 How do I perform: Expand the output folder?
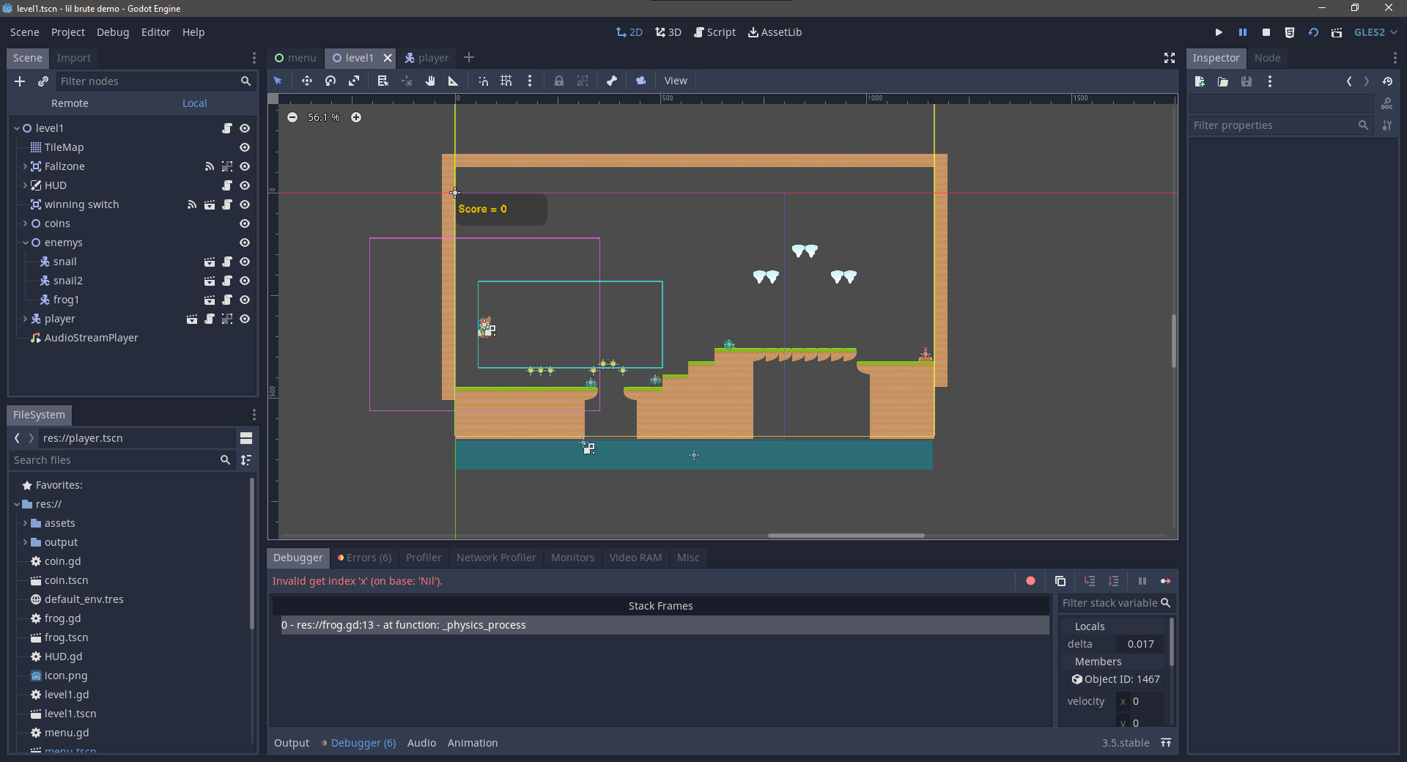point(25,542)
